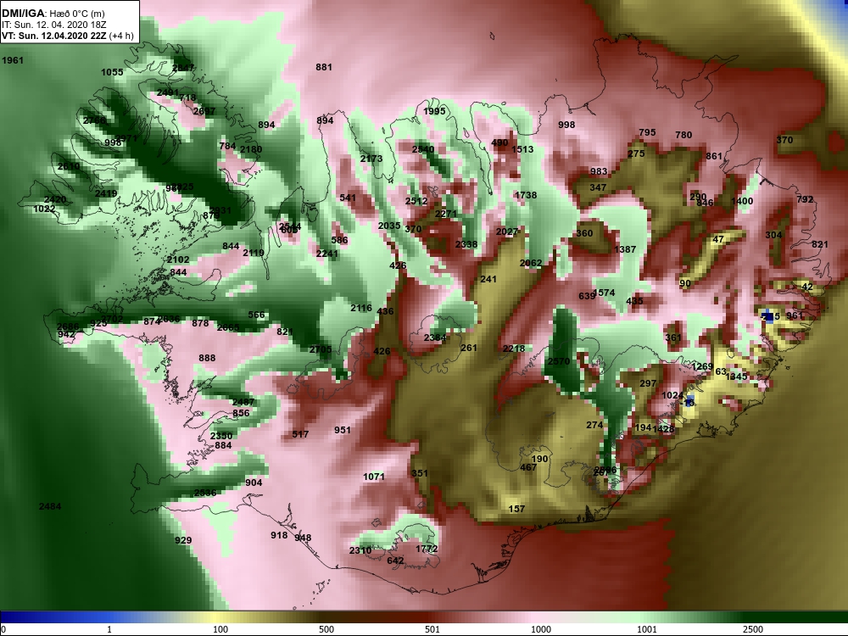Click legend label '501' under the colour bar
Screen dimensions: 848x636
(432, 629)
